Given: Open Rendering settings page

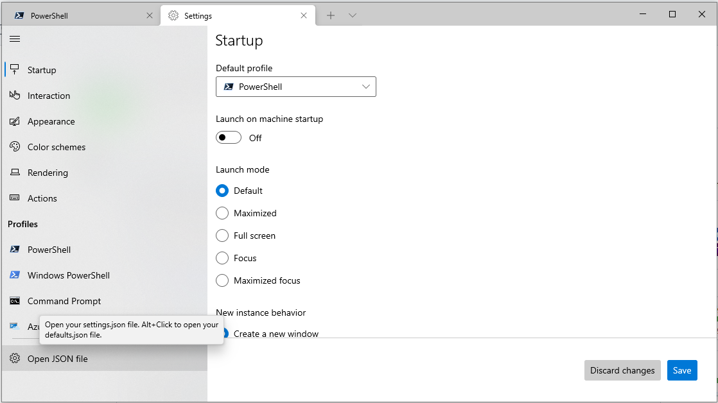Looking at the screenshot, I should click(105, 173).
